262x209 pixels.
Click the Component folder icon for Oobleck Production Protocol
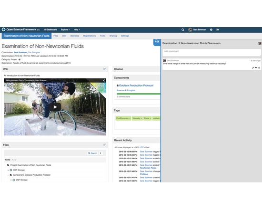pos(11,175)
